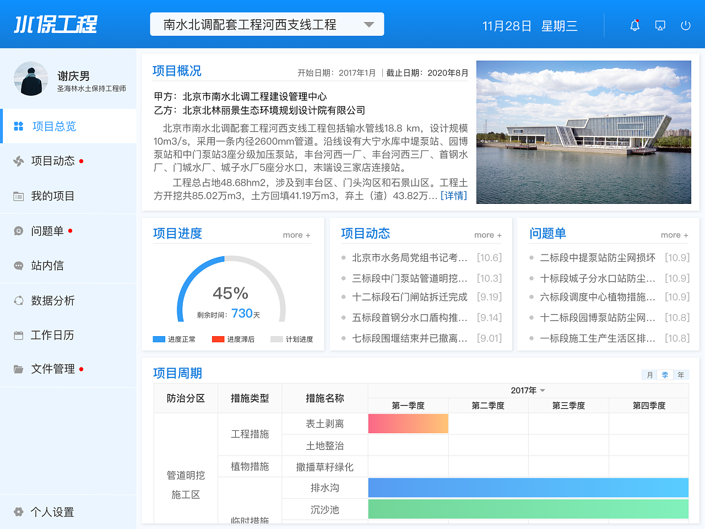The width and height of the screenshot is (705, 529).
Task: Click the 45% progress gauge
Action: coord(231,289)
